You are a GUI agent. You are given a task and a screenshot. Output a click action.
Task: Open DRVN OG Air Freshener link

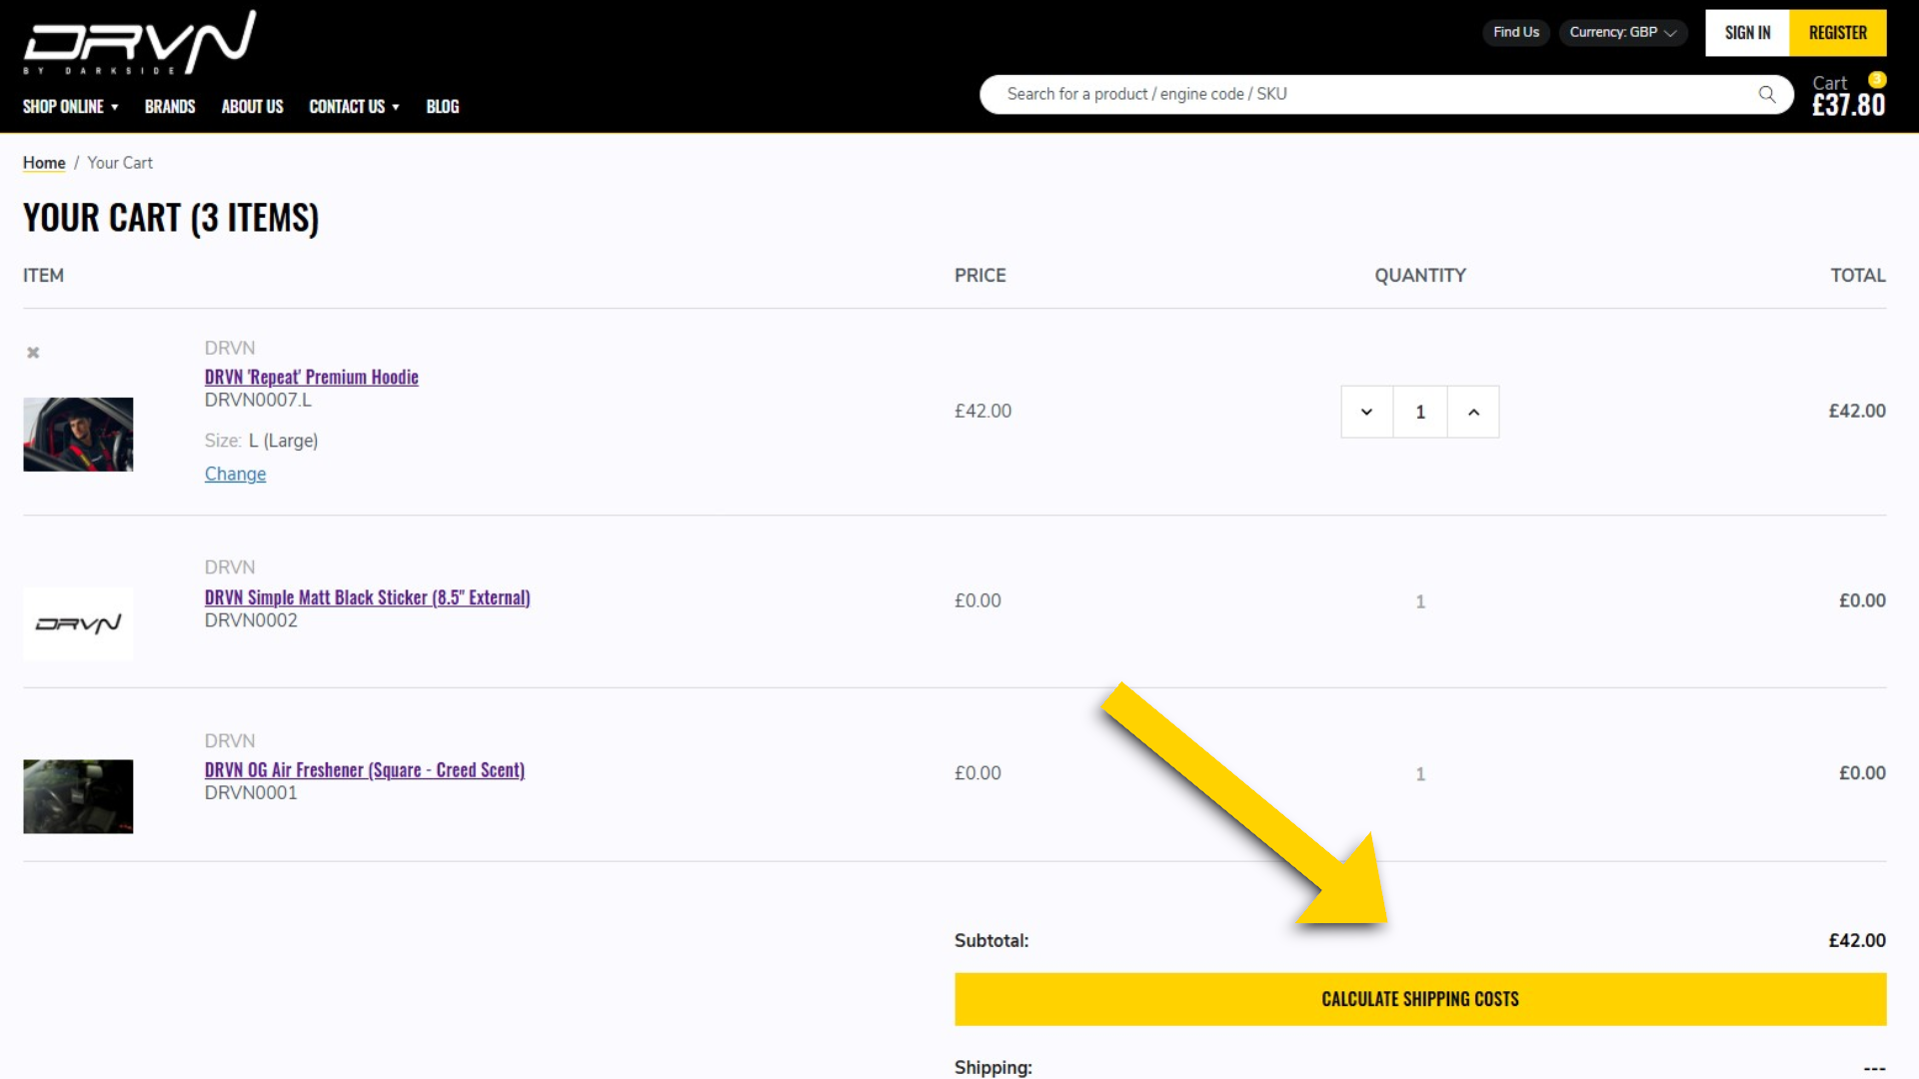(x=365, y=770)
